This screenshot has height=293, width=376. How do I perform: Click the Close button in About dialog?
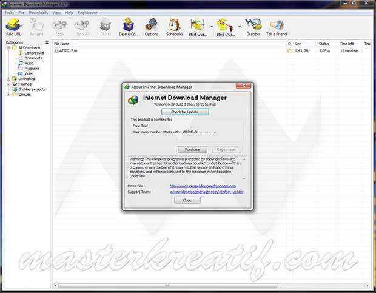187,200
